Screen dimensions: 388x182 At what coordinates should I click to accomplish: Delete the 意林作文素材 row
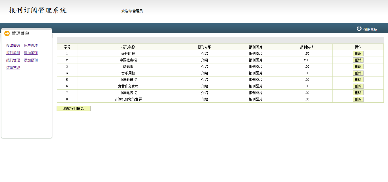tap(358, 86)
